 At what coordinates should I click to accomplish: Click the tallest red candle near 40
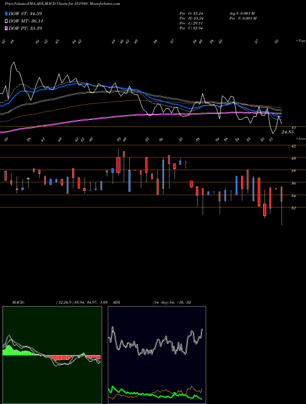pyautogui.click(x=119, y=165)
